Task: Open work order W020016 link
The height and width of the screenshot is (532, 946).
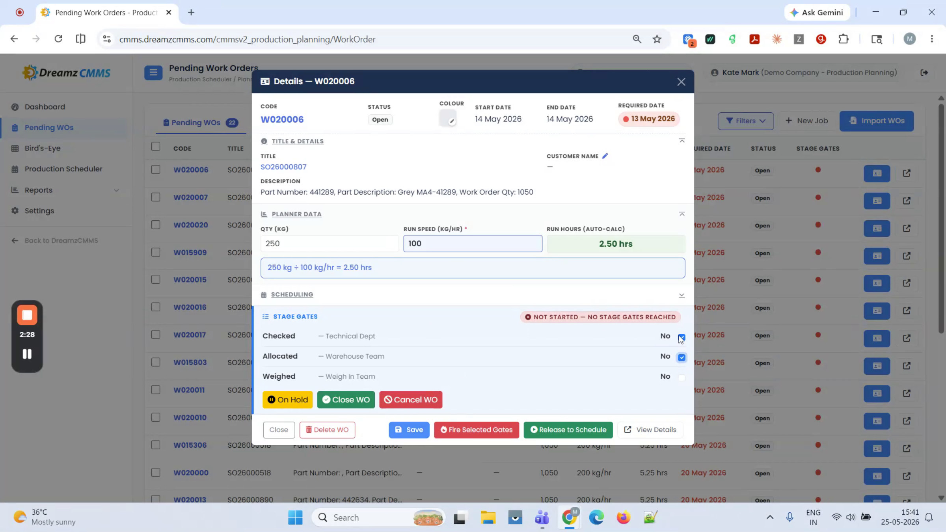Action: [x=190, y=307]
